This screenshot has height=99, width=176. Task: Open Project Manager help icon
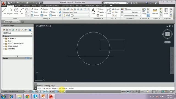click(x=30, y=30)
